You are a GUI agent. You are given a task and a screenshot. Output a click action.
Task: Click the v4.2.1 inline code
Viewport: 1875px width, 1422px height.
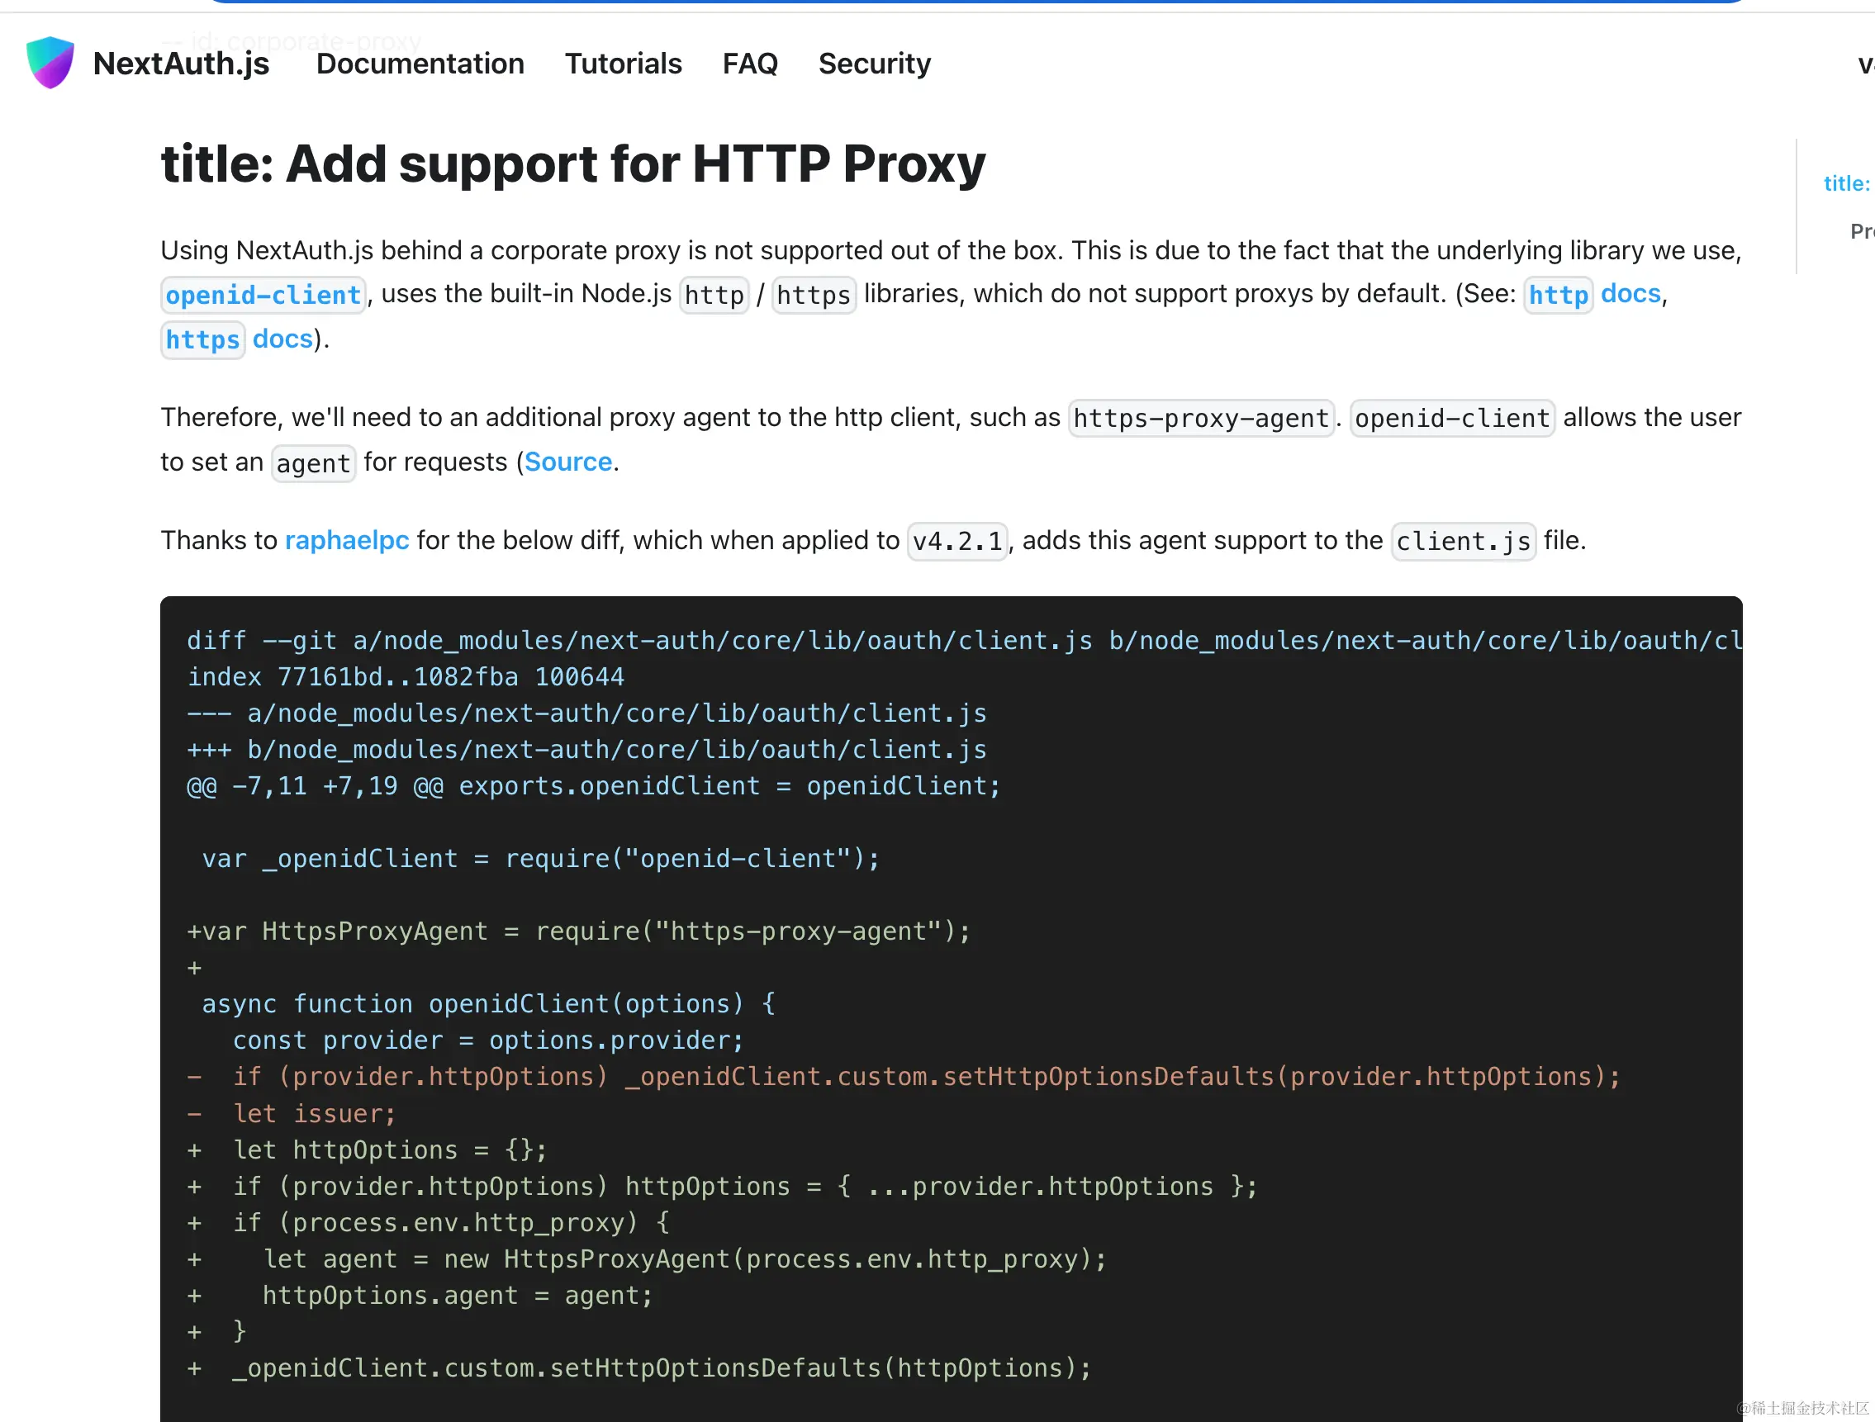957,542
